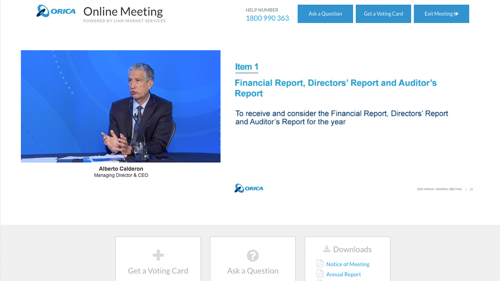
Task: Click the Orica logo on the presentation slide
Action: tap(249, 188)
